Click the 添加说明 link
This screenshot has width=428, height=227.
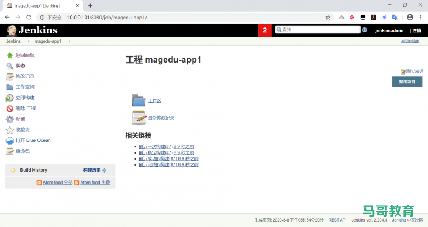(x=414, y=71)
